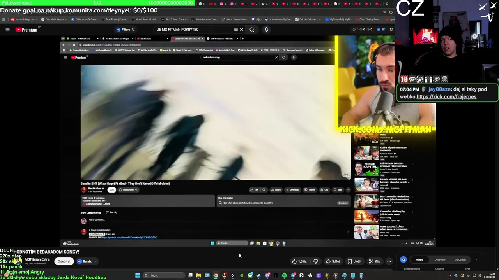Click the Download button
This screenshot has width=499, height=280.
(x=292, y=190)
